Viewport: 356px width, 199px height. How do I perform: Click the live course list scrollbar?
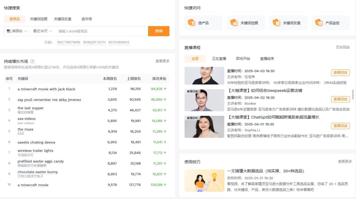pyautogui.click(x=353, y=94)
